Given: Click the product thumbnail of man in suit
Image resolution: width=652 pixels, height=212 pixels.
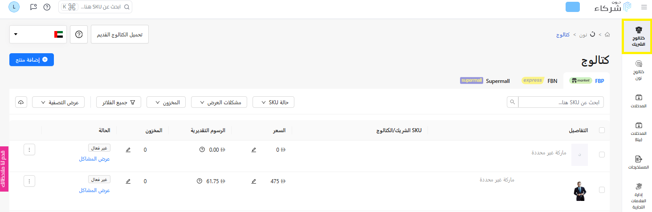Looking at the screenshot, I should click(x=579, y=191).
